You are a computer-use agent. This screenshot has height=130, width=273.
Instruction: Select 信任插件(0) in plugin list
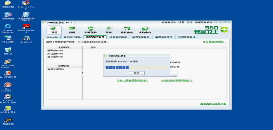tap(55, 57)
